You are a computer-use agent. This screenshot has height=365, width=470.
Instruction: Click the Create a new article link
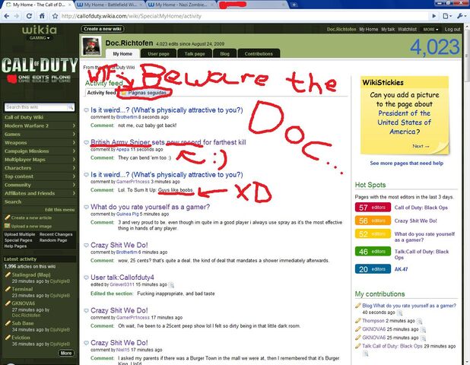click(x=31, y=218)
